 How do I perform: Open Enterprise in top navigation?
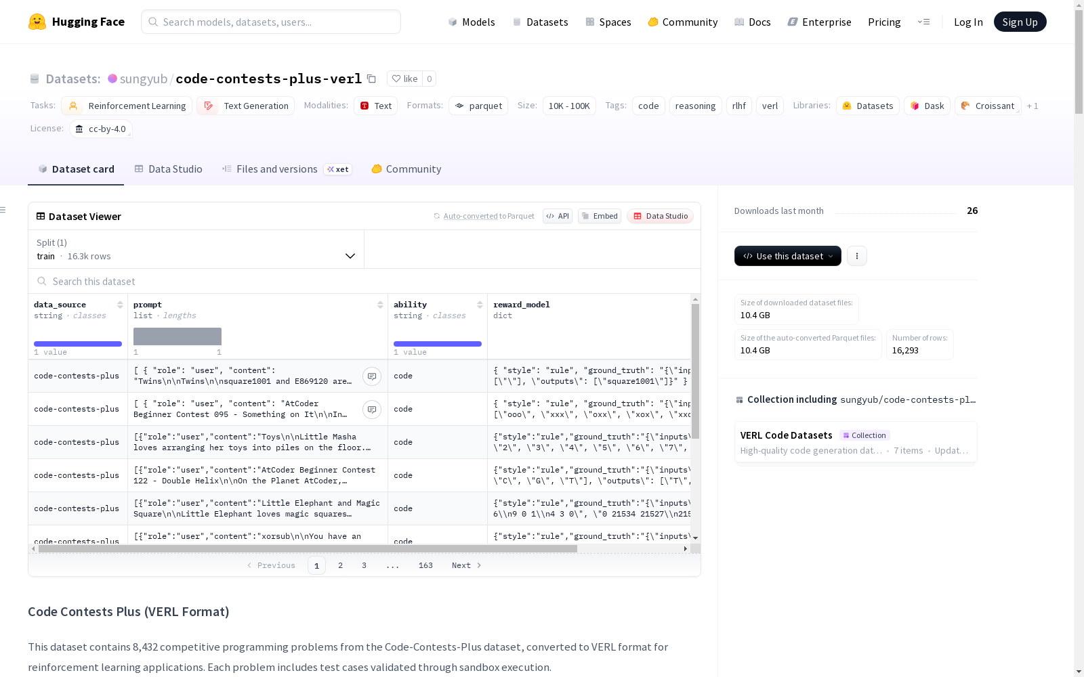coord(820,22)
